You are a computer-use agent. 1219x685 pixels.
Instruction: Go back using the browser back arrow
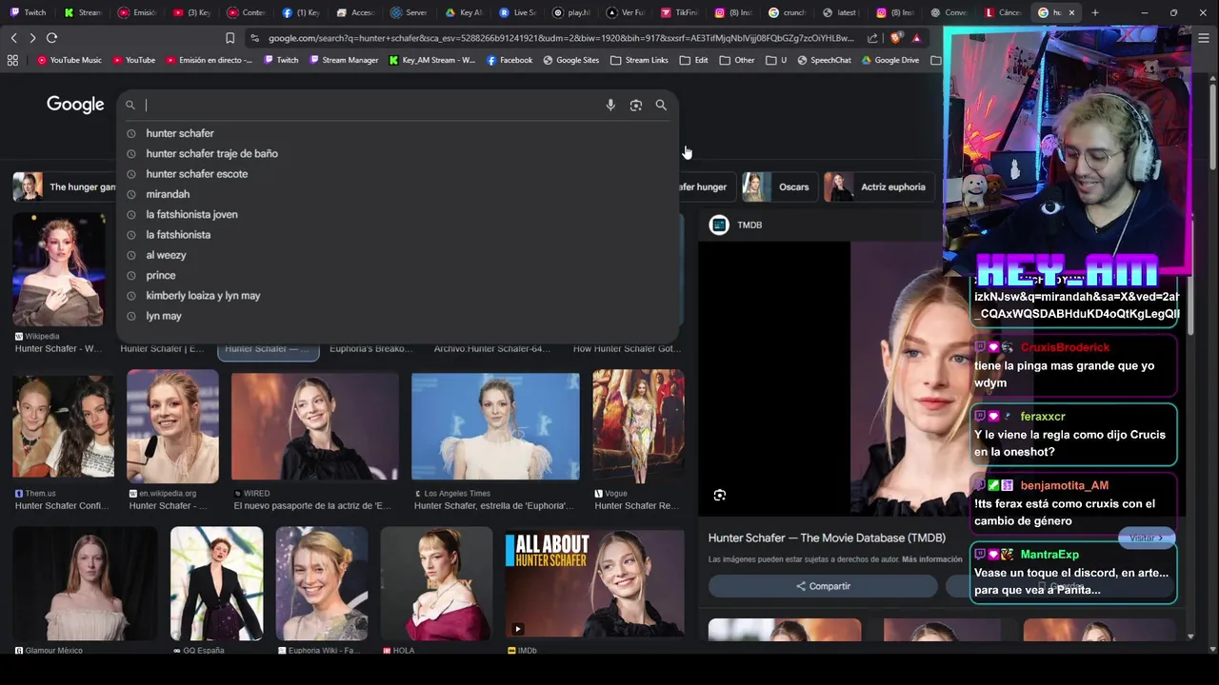[13, 38]
